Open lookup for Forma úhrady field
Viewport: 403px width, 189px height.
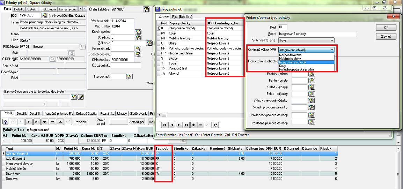point(138,48)
